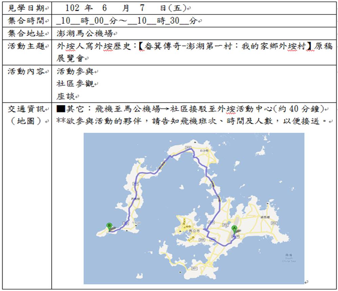Click the 湖西鄉 label on the map
Viewport: 338px width, 291px height.
265,216
